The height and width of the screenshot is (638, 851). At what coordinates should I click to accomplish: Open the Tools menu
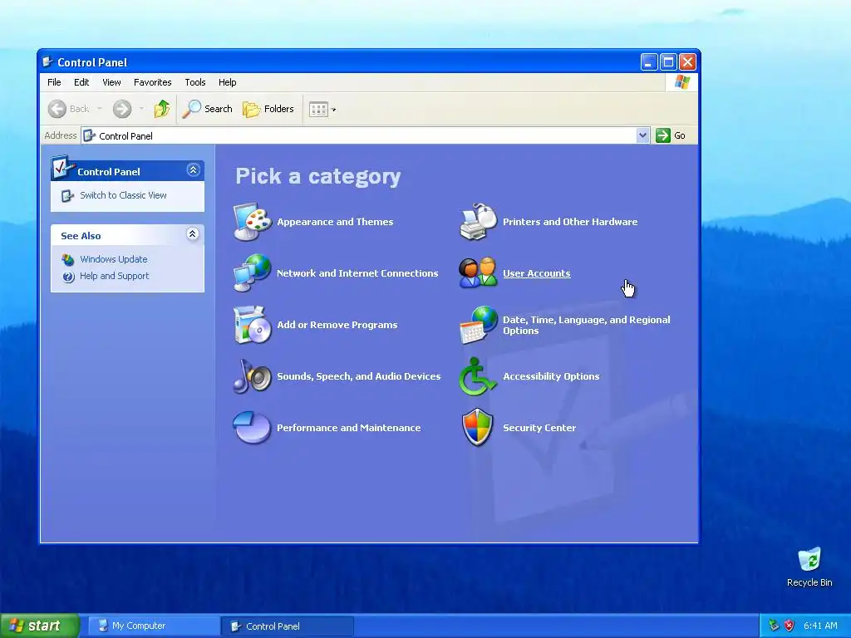[194, 82]
